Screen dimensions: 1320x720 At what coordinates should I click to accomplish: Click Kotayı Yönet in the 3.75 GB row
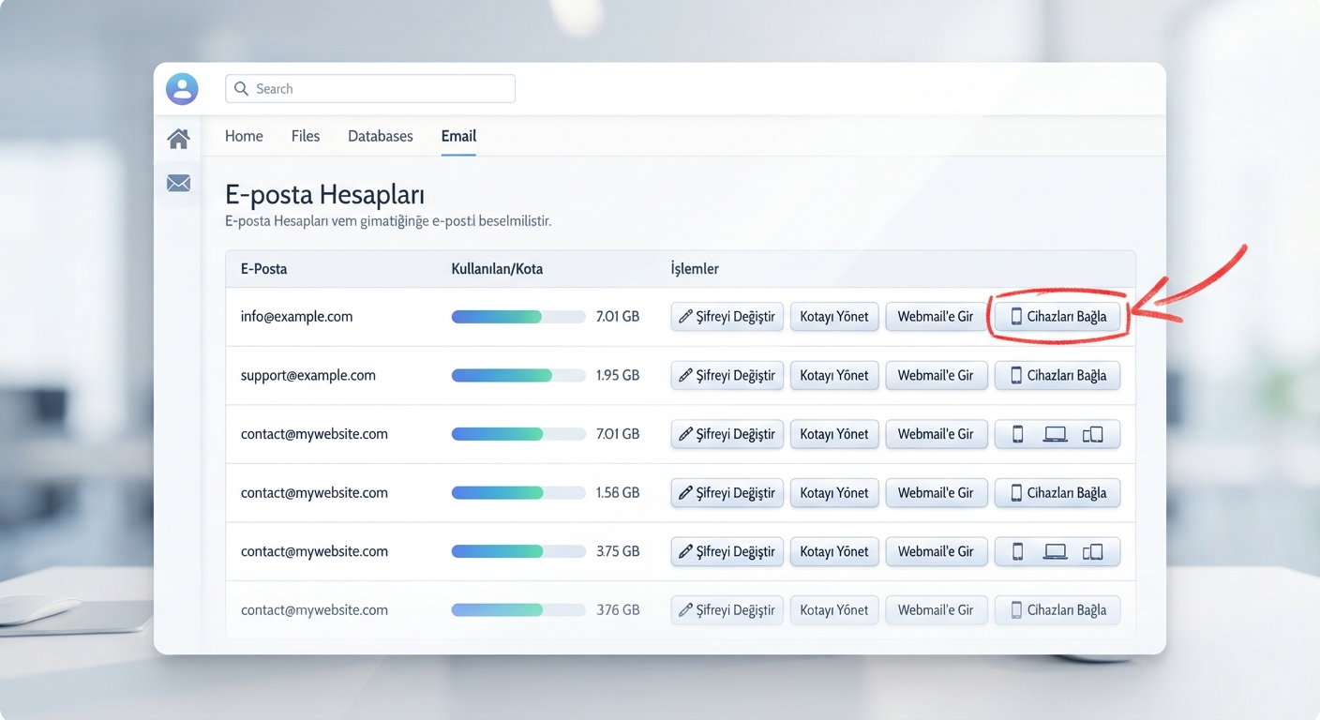834,551
